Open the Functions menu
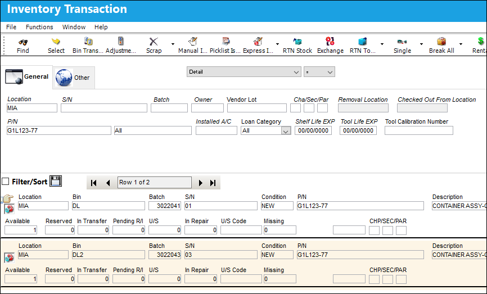 coord(39,27)
